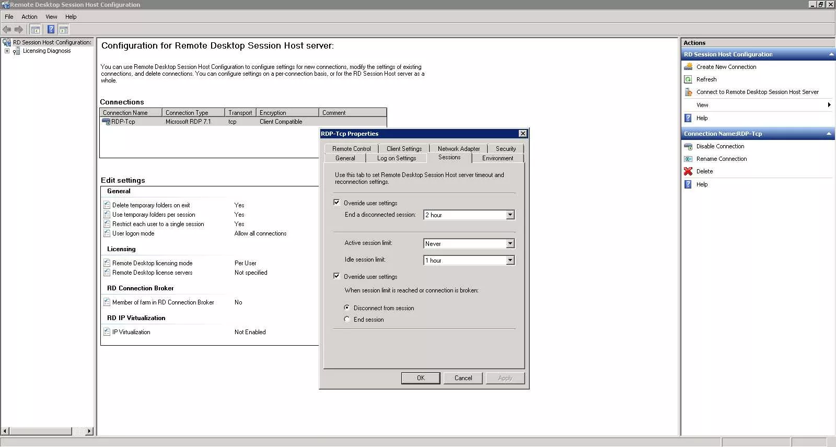Select the Disconnect from session radio button
This screenshot has height=447, width=836.
tap(347, 308)
